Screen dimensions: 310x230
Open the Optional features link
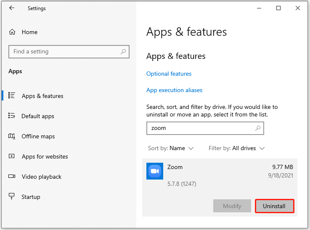coord(169,74)
